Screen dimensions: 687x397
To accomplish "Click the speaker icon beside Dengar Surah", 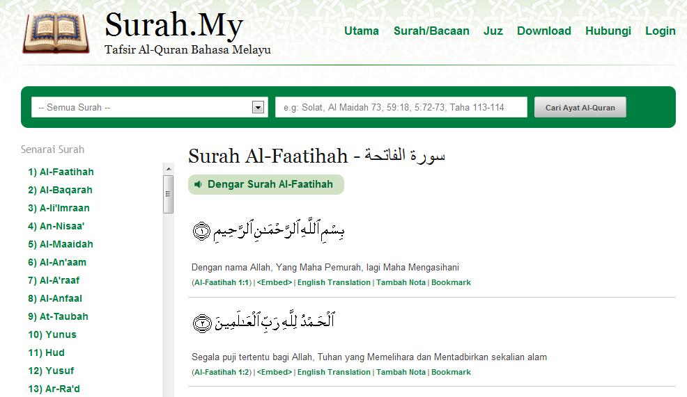I will pos(198,184).
